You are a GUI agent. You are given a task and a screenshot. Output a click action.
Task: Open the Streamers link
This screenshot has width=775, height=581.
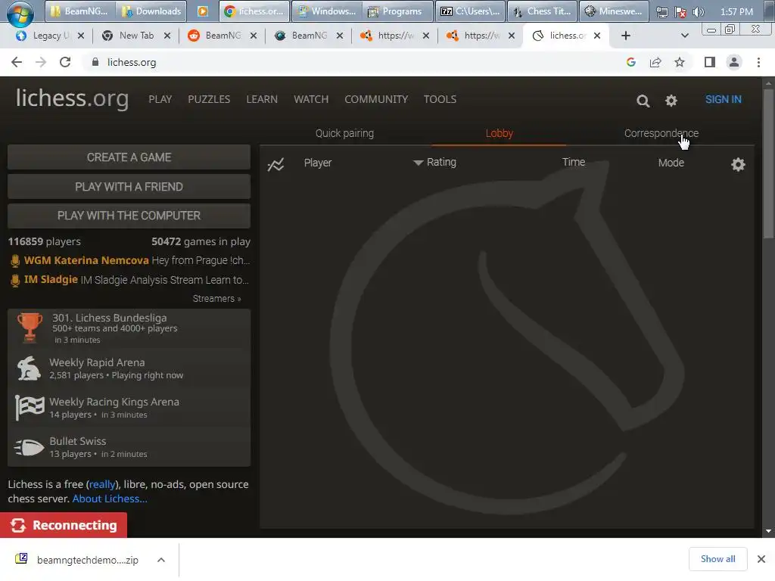216,298
